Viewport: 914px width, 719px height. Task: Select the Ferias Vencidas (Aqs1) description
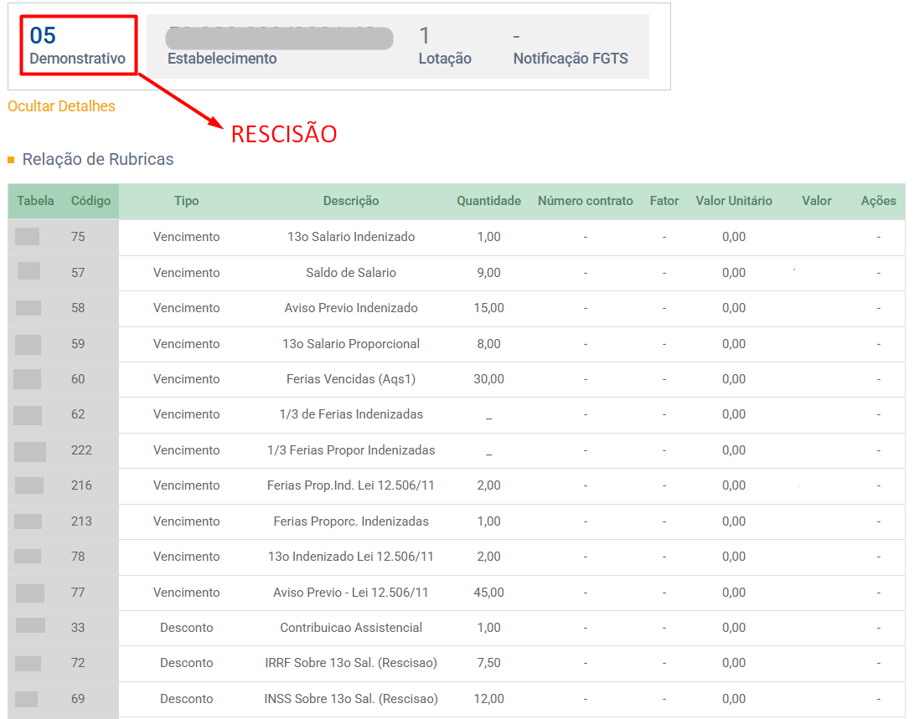pos(351,379)
